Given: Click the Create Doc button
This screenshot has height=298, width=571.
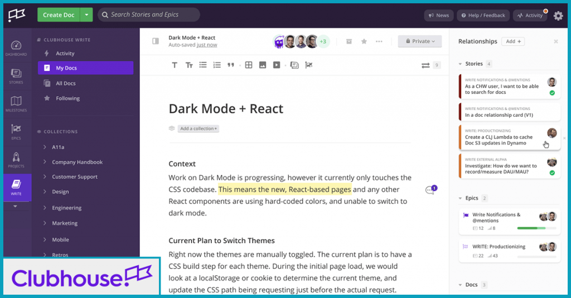Looking at the screenshot, I should click(59, 15).
